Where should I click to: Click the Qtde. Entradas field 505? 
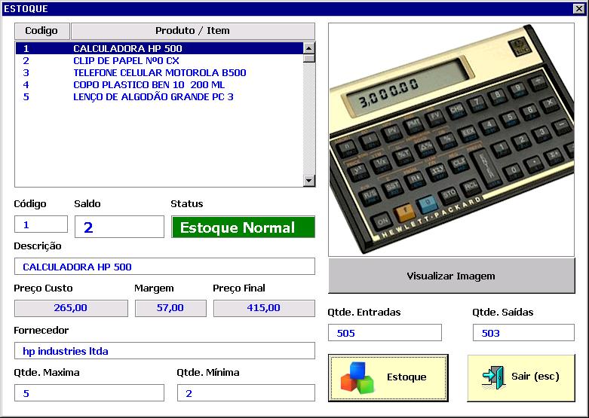click(x=385, y=333)
